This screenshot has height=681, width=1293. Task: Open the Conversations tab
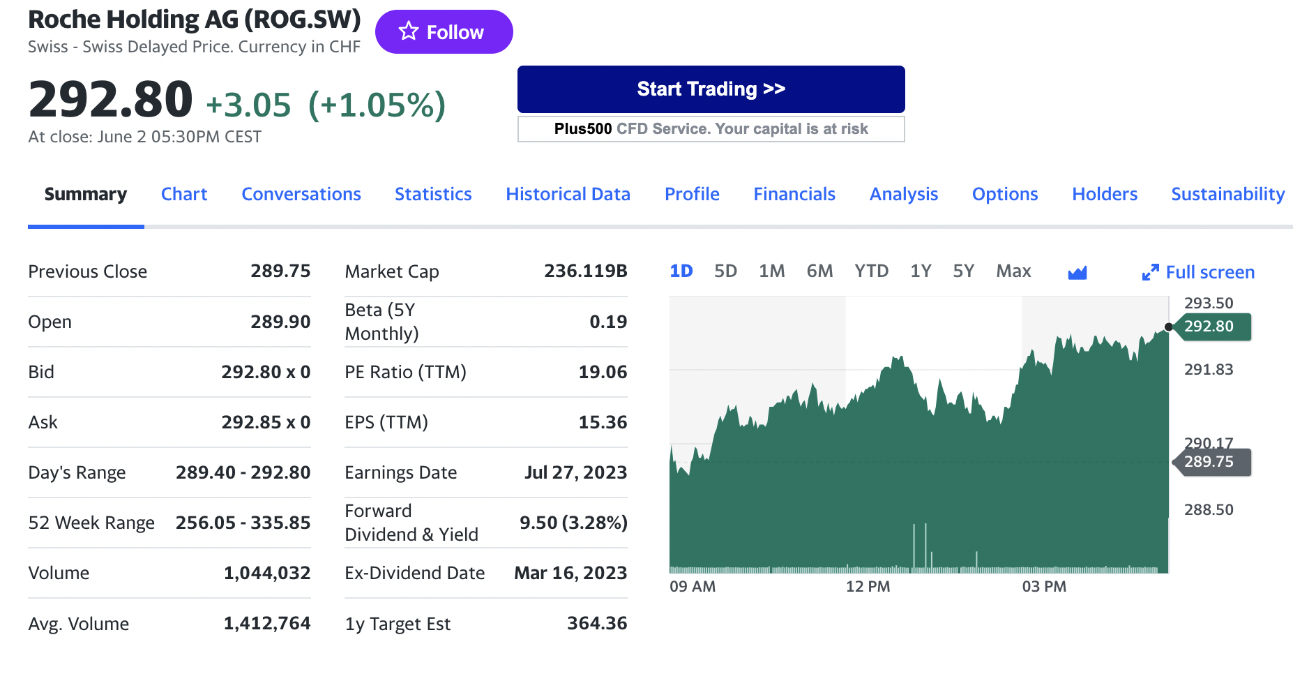click(301, 194)
